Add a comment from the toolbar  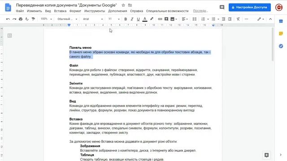[x=166, y=19]
